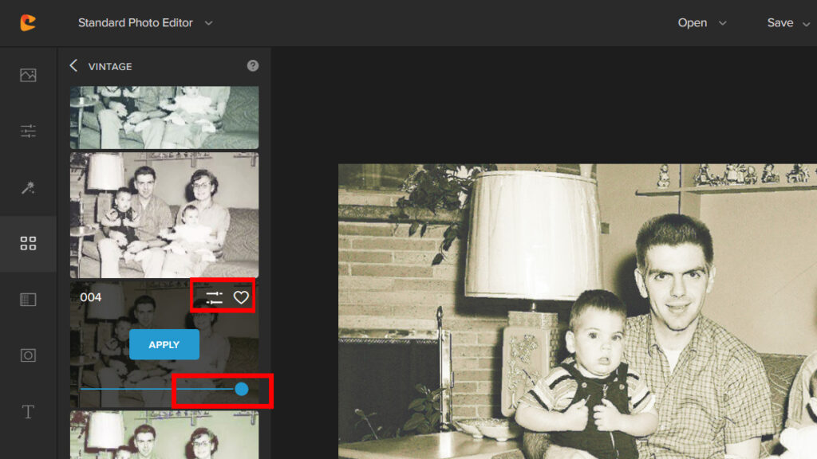Favorite filter 004 with the heart
Screen dimensions: 817x459
(241, 298)
